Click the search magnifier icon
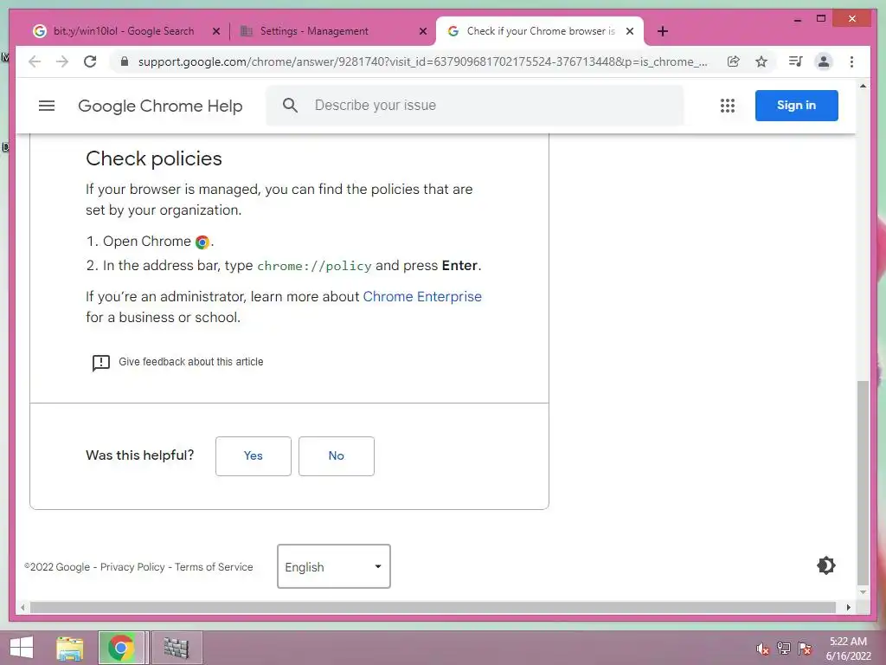Viewport: 886px width, 665px height. (290, 105)
